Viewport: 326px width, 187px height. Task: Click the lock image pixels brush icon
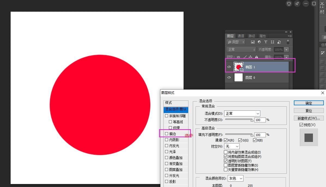(245, 57)
